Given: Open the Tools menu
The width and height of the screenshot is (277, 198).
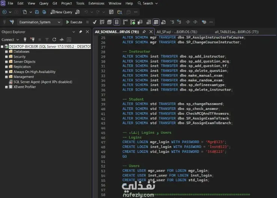Looking at the screenshot, I should point(80,3).
